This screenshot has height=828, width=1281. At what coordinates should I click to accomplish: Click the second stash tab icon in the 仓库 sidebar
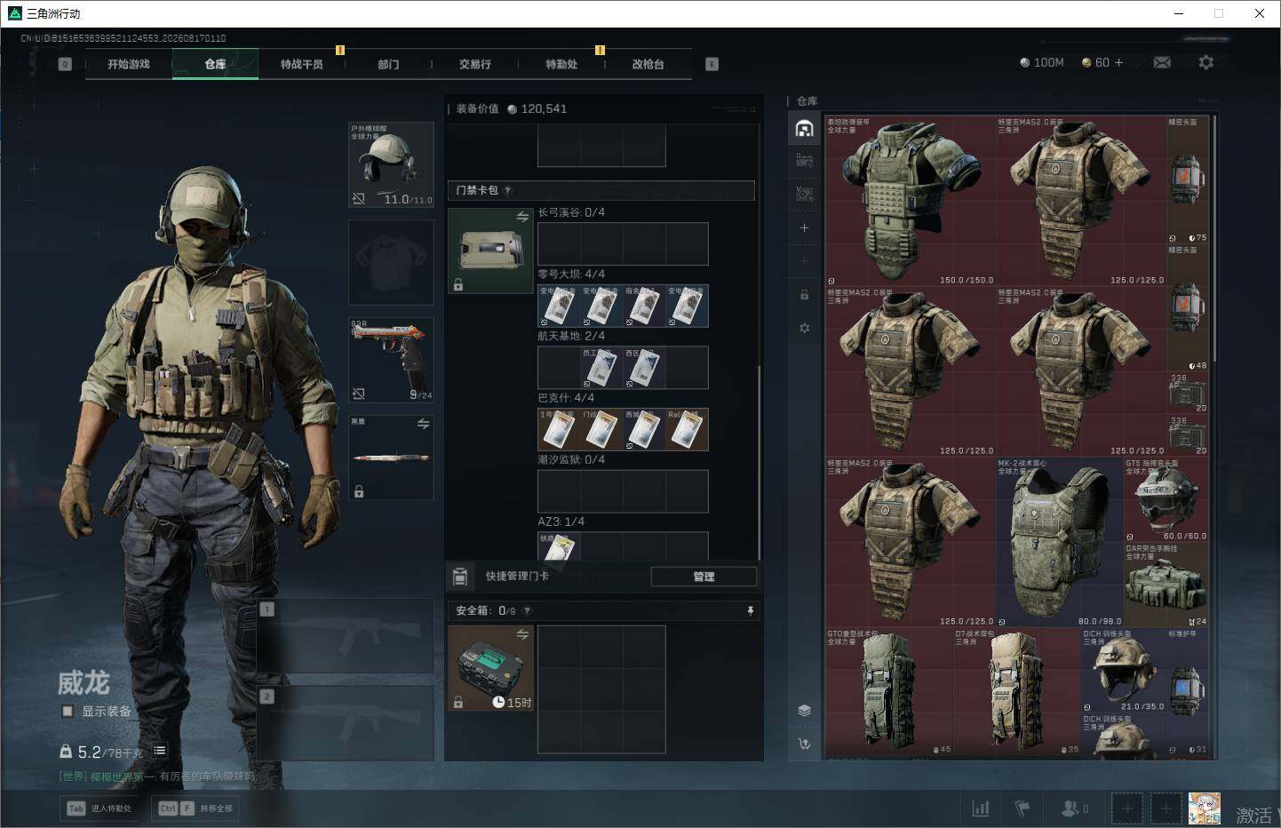(x=804, y=161)
